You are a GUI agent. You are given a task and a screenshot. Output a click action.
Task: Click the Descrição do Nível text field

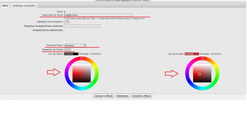click(x=98, y=15)
